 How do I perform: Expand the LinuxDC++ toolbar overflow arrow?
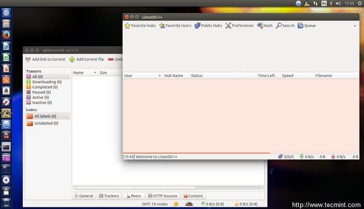(355, 26)
